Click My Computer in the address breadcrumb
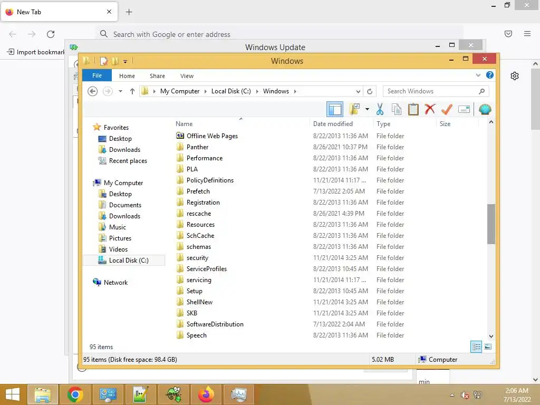 tap(179, 91)
